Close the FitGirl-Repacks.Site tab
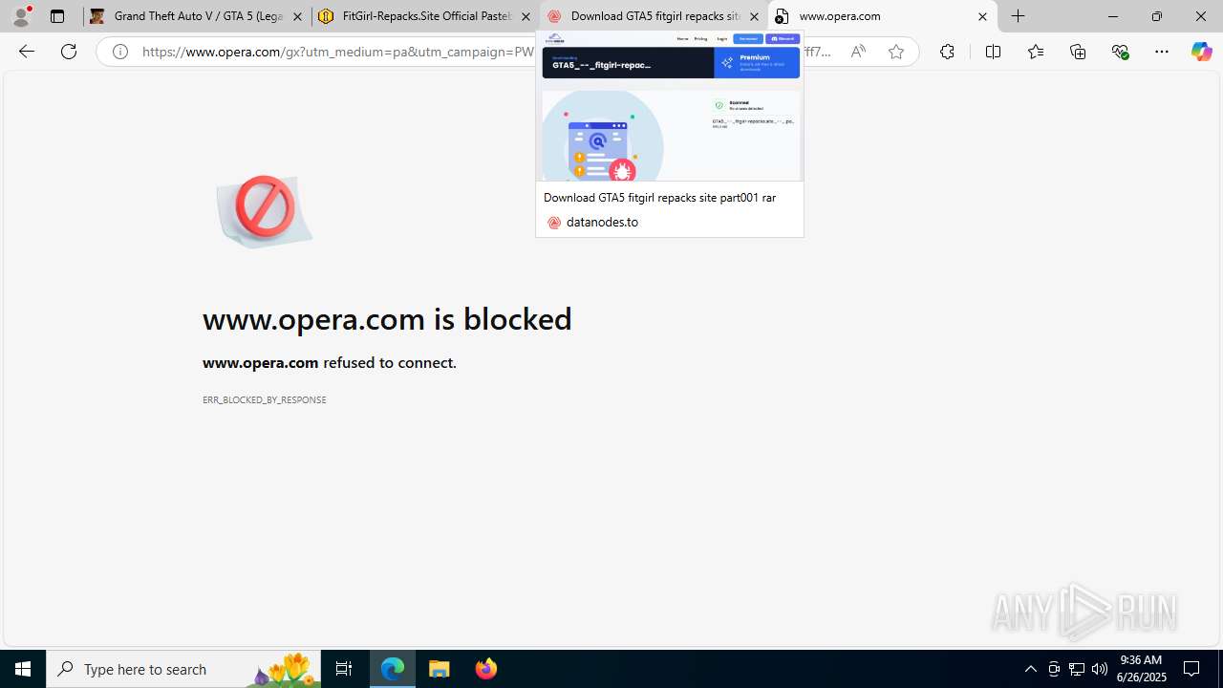 526,16
